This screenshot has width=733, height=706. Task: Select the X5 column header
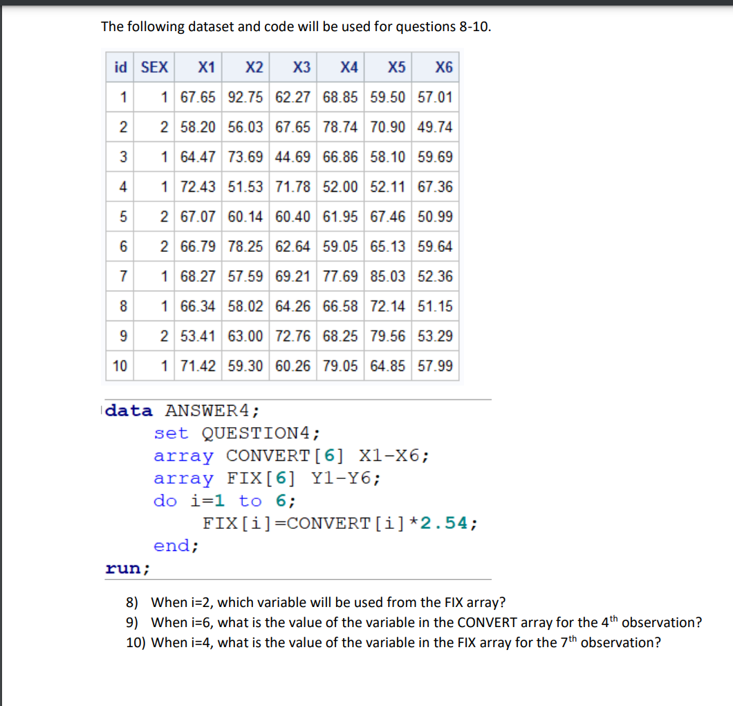pos(394,67)
